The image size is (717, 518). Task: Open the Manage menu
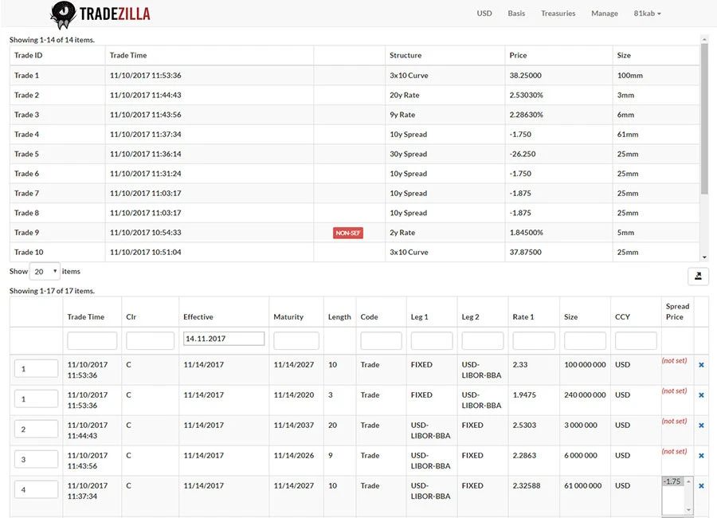[x=604, y=14]
